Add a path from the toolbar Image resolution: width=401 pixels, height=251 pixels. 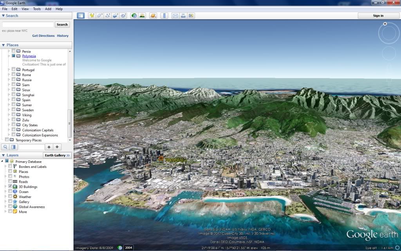coord(107,16)
